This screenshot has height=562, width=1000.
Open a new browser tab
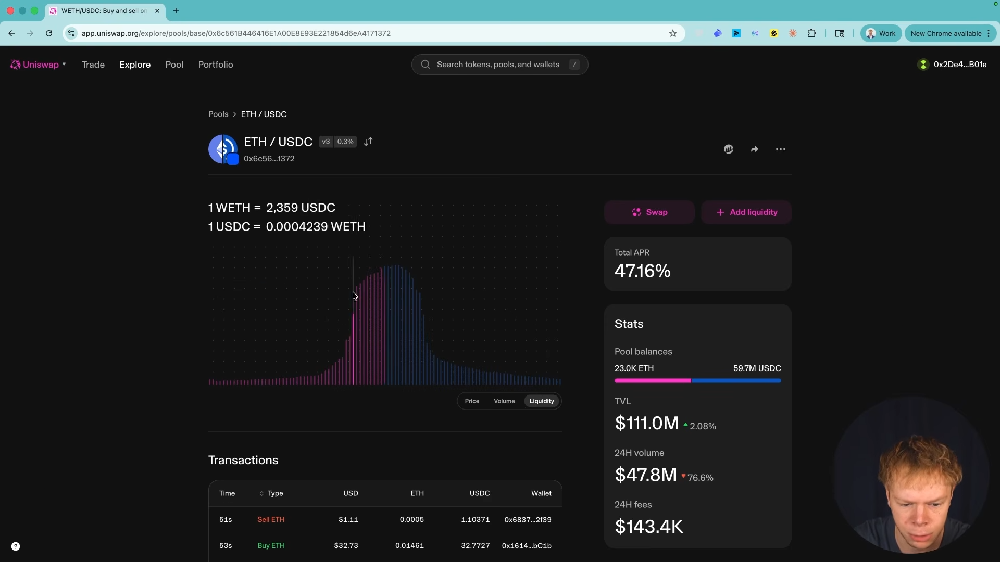point(176,10)
